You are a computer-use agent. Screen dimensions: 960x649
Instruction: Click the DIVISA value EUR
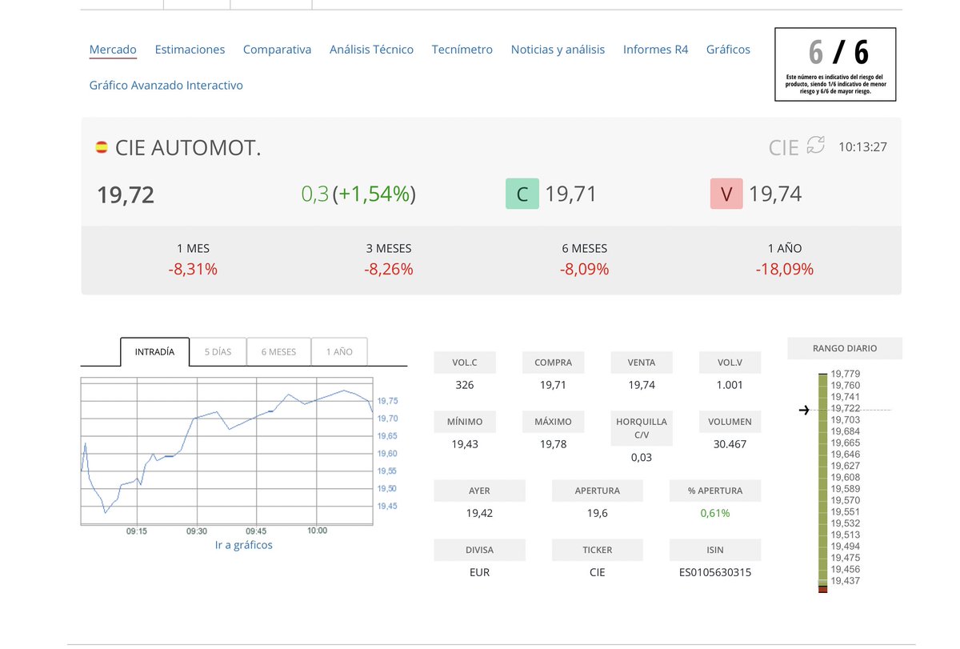[479, 572]
